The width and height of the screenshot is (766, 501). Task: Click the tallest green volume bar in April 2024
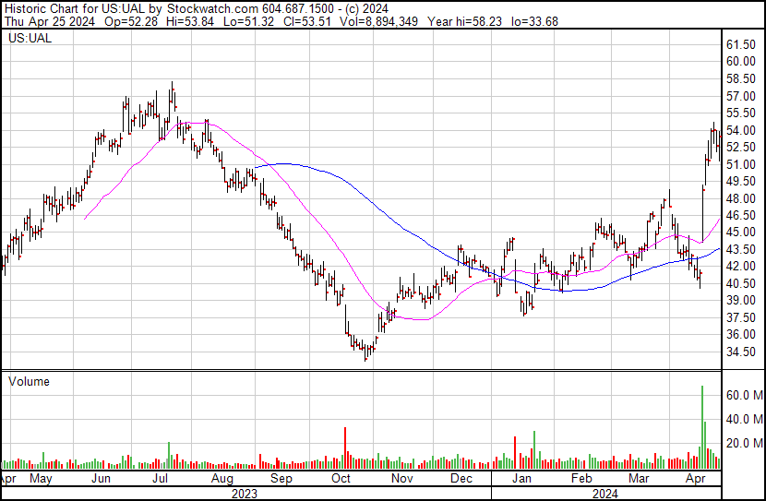[x=702, y=427]
